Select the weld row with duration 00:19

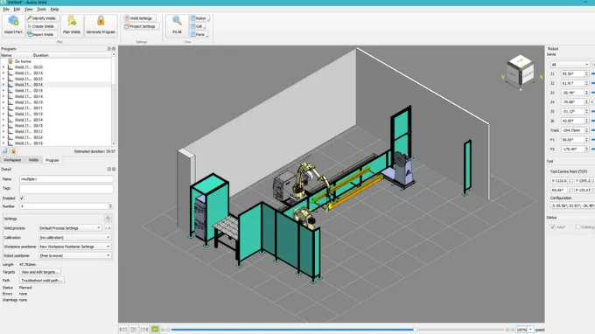click(57, 102)
